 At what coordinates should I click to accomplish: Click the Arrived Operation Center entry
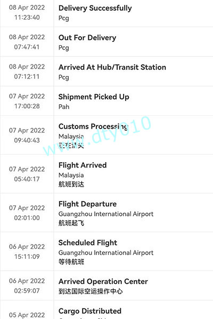106,286
